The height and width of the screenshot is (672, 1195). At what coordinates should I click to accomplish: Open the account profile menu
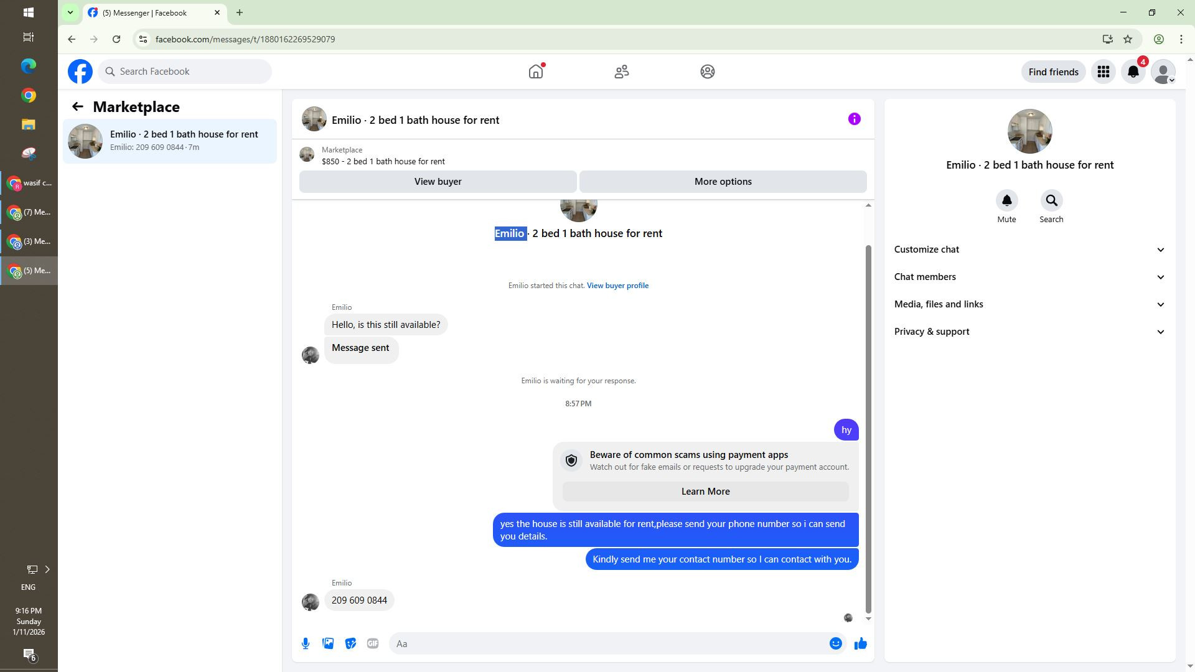(1163, 72)
